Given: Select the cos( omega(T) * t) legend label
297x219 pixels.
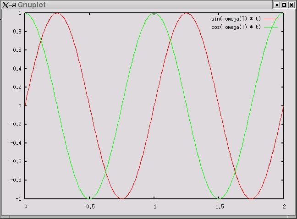Looking at the screenshot, I should 236,27.
